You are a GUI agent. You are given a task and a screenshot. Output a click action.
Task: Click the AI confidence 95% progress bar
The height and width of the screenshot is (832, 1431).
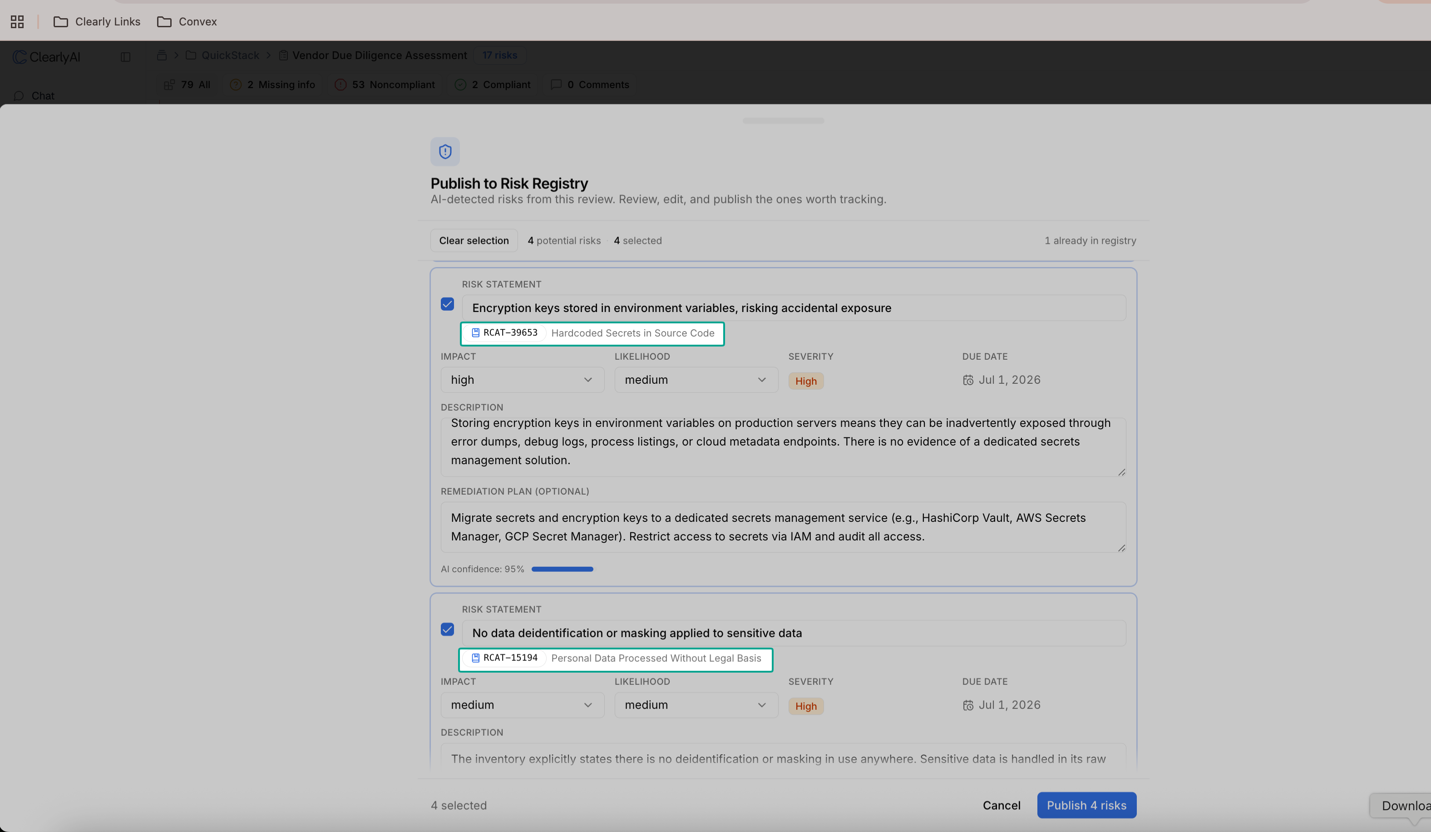point(562,569)
